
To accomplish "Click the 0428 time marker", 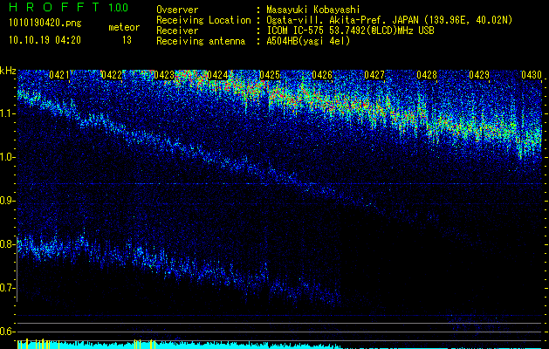I will tap(426, 76).
